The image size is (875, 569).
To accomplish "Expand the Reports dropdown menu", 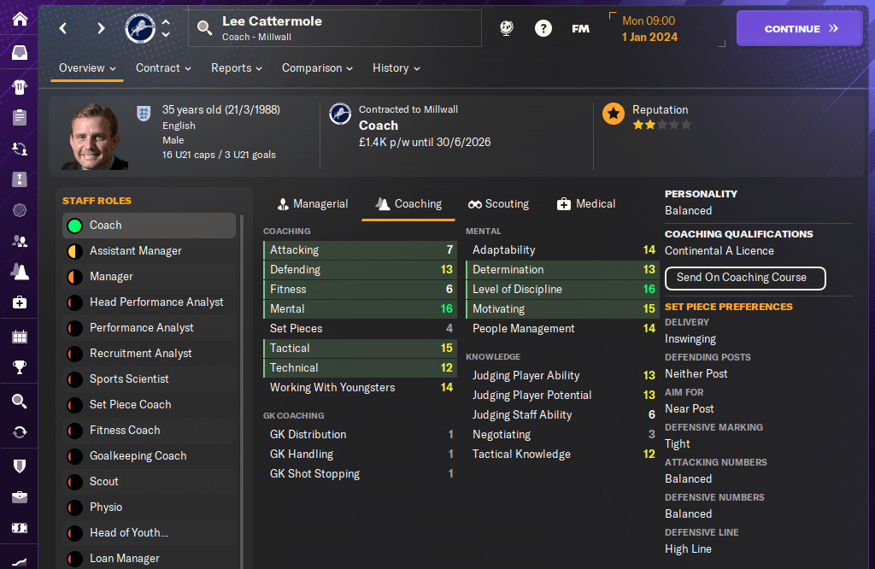I will point(237,68).
